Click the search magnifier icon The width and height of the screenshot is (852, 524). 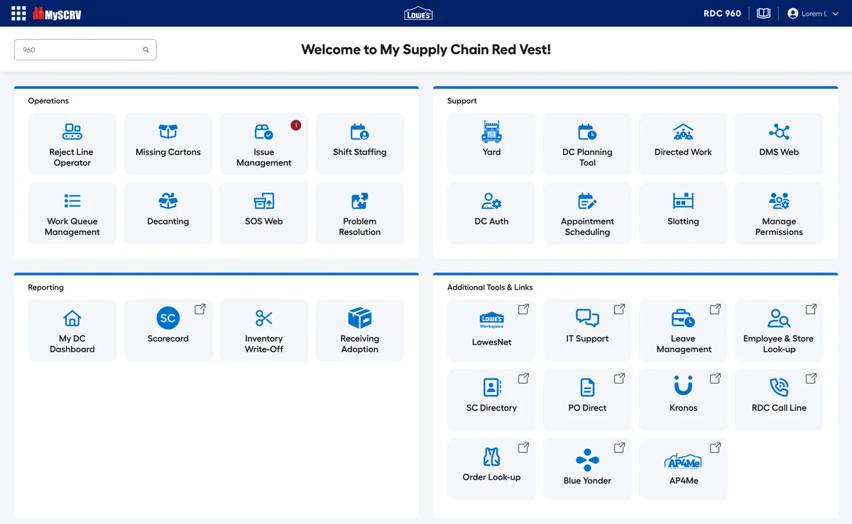point(146,50)
